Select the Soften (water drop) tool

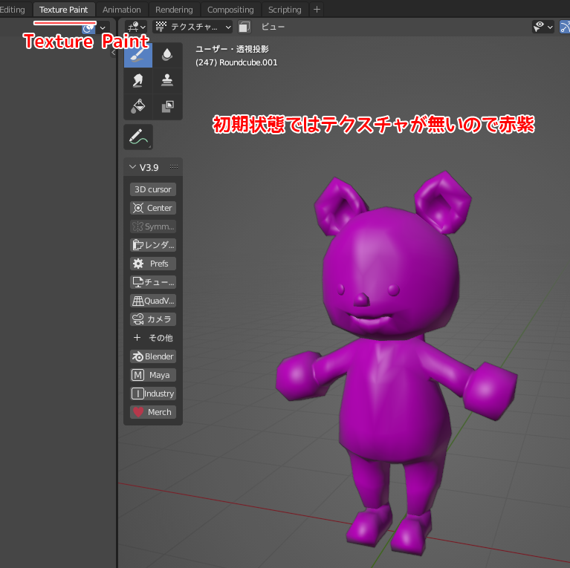(167, 56)
